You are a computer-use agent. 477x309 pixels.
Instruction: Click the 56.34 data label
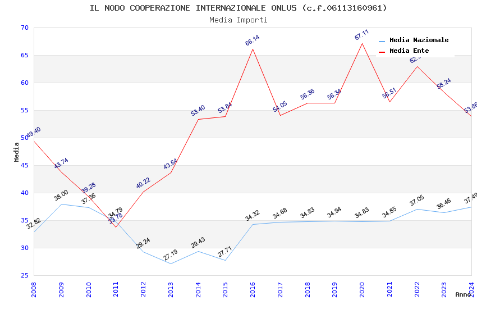[334, 94]
